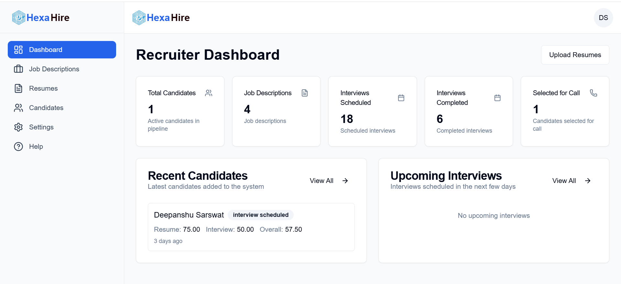Select the Dashboard grid icon in sidebar
This screenshot has height=284, width=621.
(18, 50)
